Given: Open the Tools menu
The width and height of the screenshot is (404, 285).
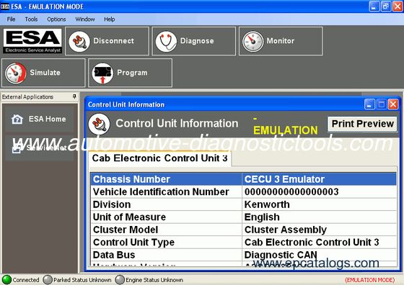Looking at the screenshot, I should (x=31, y=19).
